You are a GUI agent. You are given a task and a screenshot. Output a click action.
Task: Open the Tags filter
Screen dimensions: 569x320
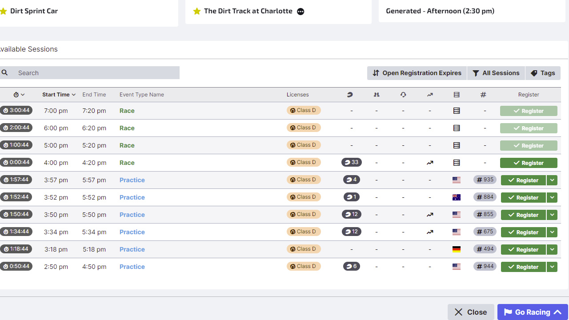(543, 73)
